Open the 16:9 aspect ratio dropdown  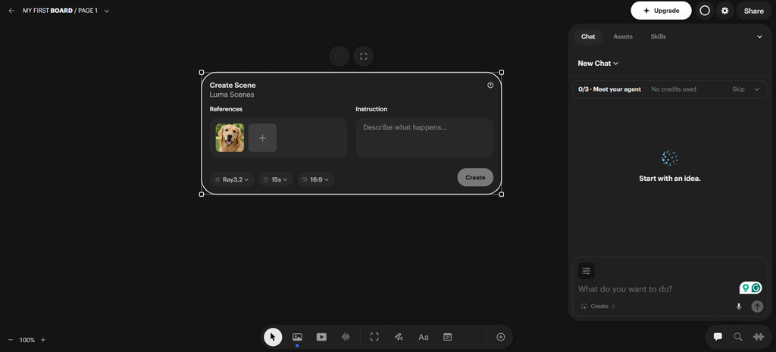(316, 179)
